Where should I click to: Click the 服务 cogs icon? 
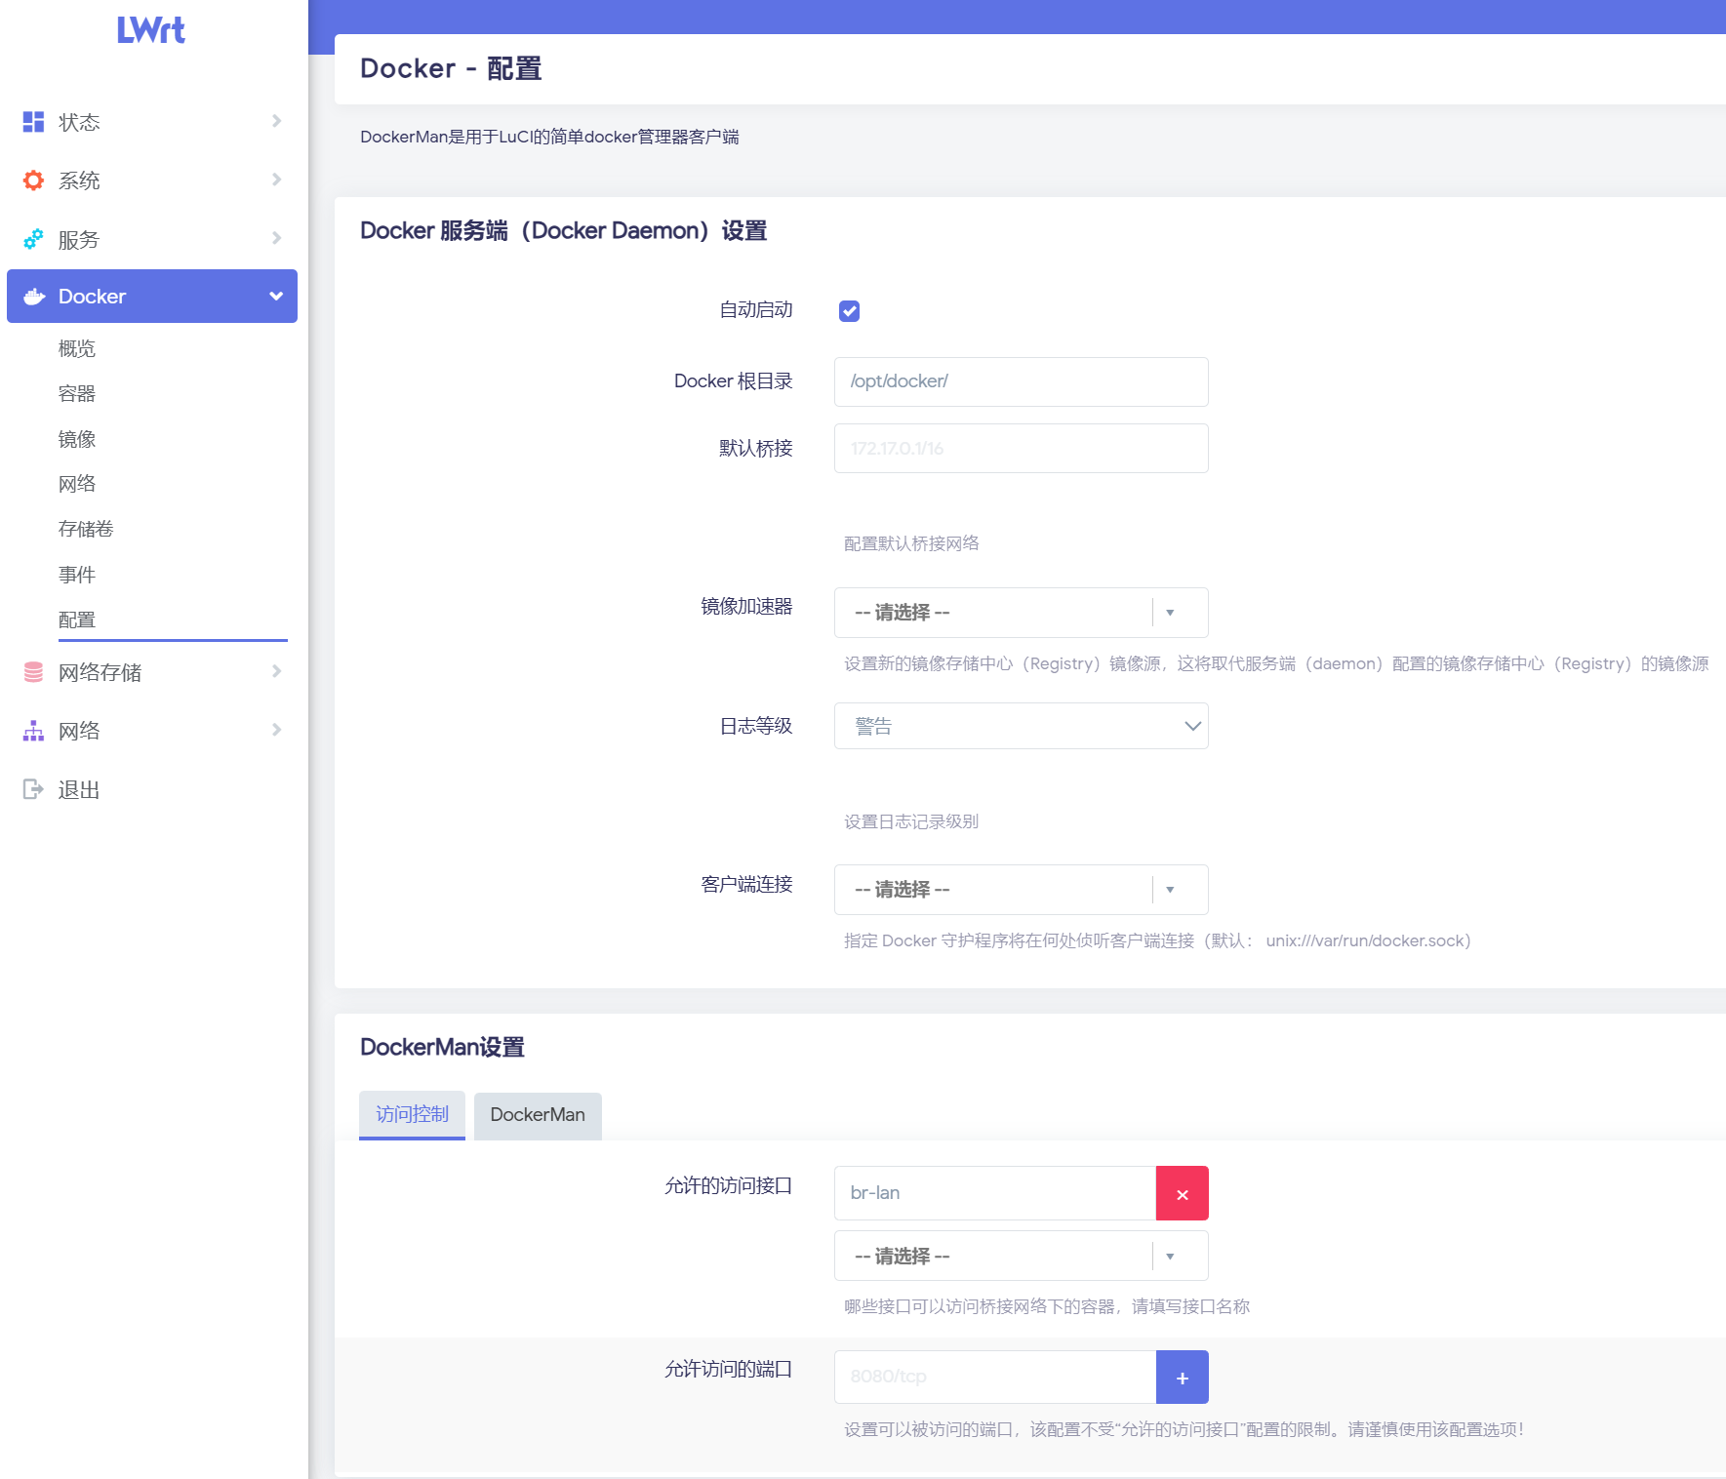pyautogui.click(x=33, y=238)
